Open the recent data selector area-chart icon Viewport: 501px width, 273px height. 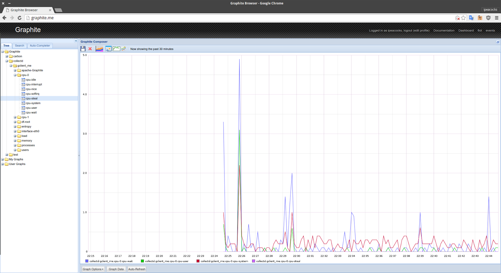click(99, 49)
